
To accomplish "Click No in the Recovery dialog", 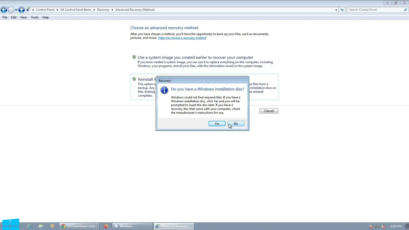I will click(x=236, y=124).
